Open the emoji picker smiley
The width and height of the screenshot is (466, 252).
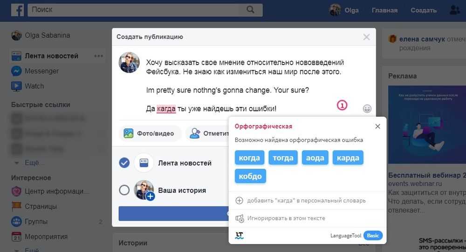coord(367,109)
